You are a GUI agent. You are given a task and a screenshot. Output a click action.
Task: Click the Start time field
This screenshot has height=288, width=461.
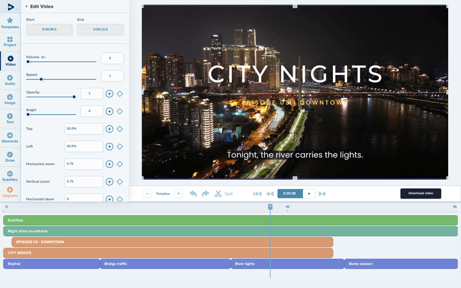point(49,29)
